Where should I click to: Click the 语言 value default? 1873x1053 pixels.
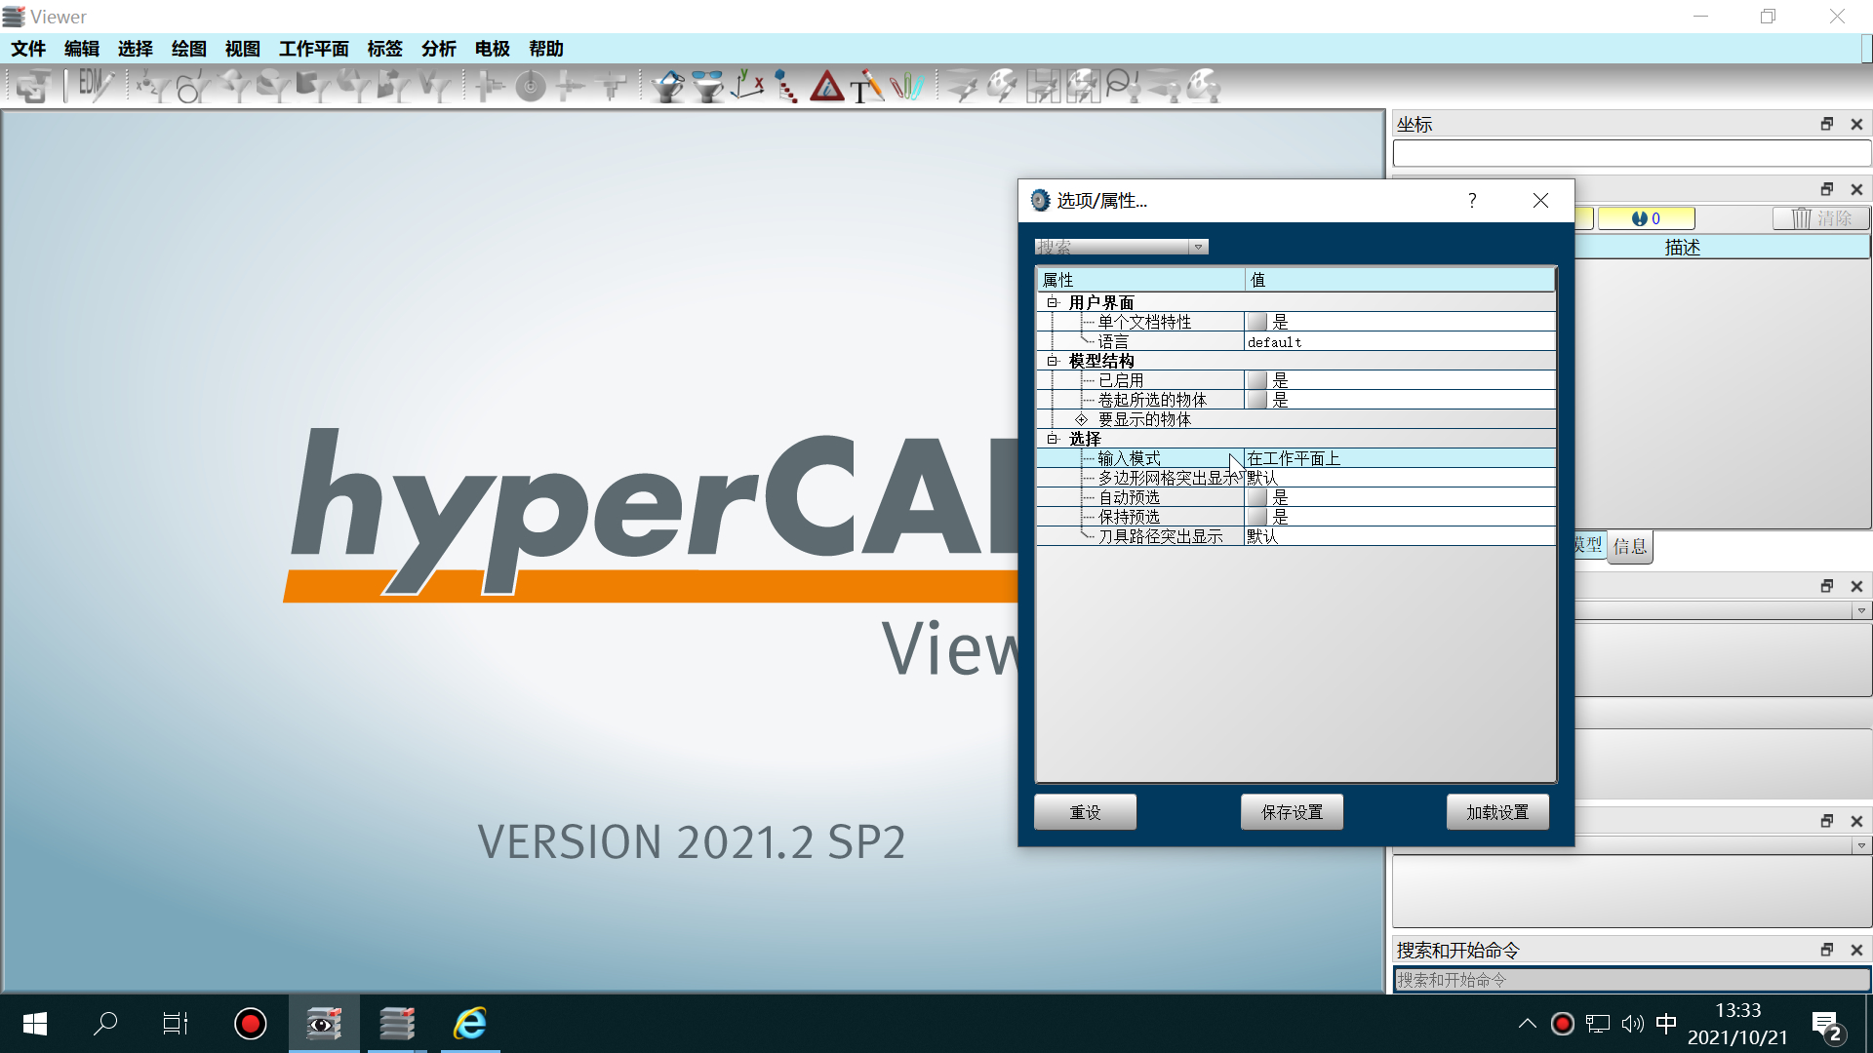point(1399,341)
